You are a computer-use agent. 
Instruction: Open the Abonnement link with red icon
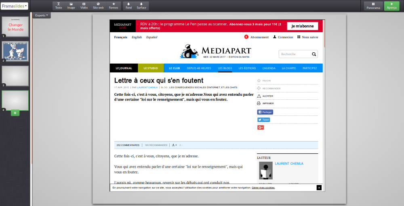(257, 37)
